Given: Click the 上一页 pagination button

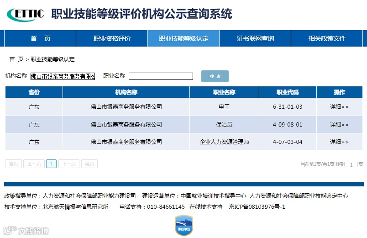Looking at the screenshot, I should point(34,164).
